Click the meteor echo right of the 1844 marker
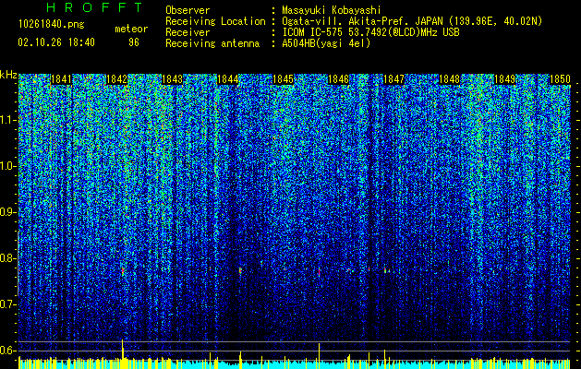Image resolution: width=581 pixels, height=369 pixels. tap(240, 270)
